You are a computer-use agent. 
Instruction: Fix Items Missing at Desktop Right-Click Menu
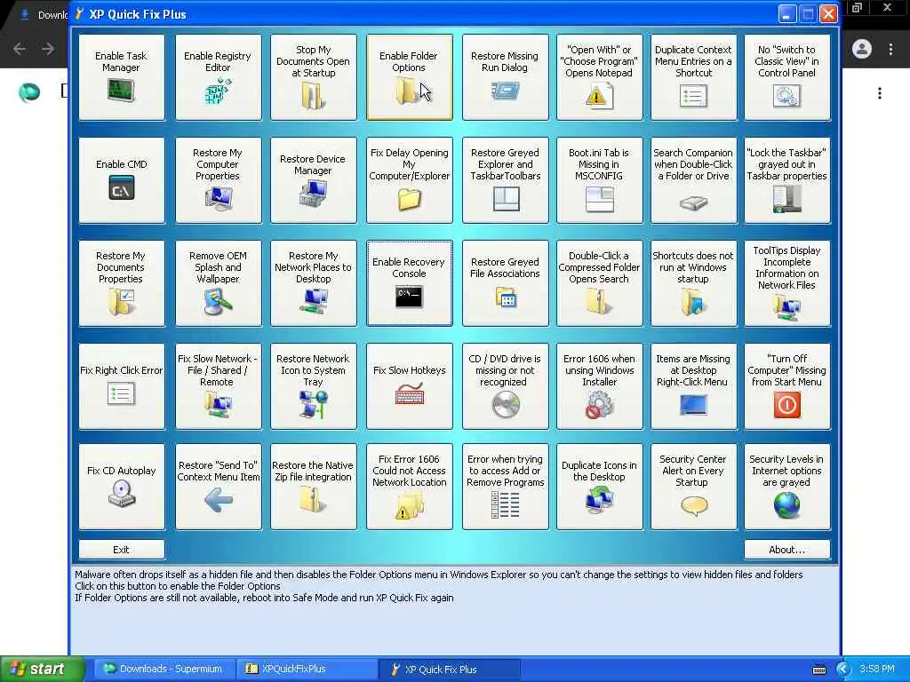tap(693, 386)
